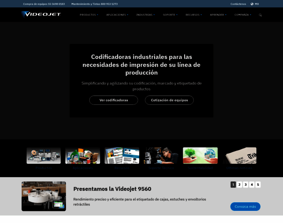Go to carousel slide 1
The image size is (283, 223).
(x=233, y=185)
